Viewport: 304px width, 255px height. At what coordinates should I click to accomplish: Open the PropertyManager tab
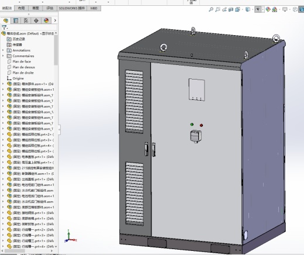(x=16, y=20)
